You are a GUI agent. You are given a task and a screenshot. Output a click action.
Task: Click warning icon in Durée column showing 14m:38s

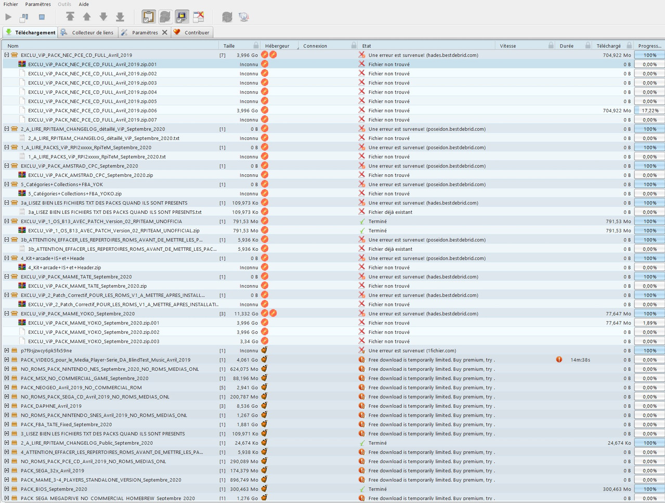559,359
